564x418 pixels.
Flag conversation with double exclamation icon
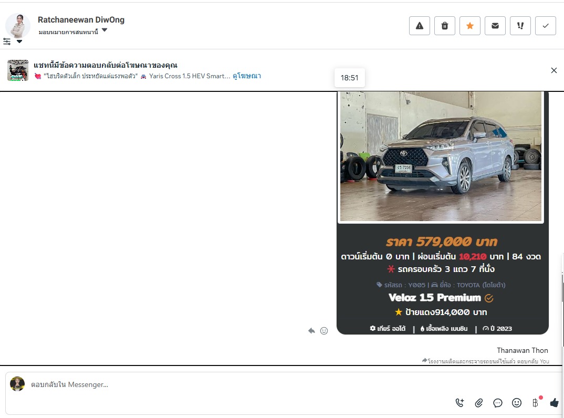pos(520,26)
